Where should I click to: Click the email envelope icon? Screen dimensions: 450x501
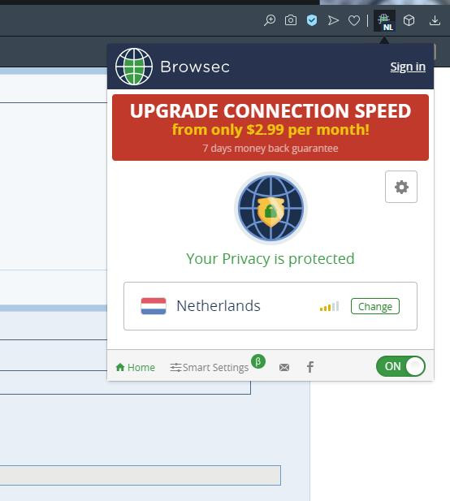click(x=284, y=368)
